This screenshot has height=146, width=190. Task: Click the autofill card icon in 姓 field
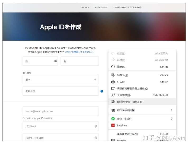[56, 61]
